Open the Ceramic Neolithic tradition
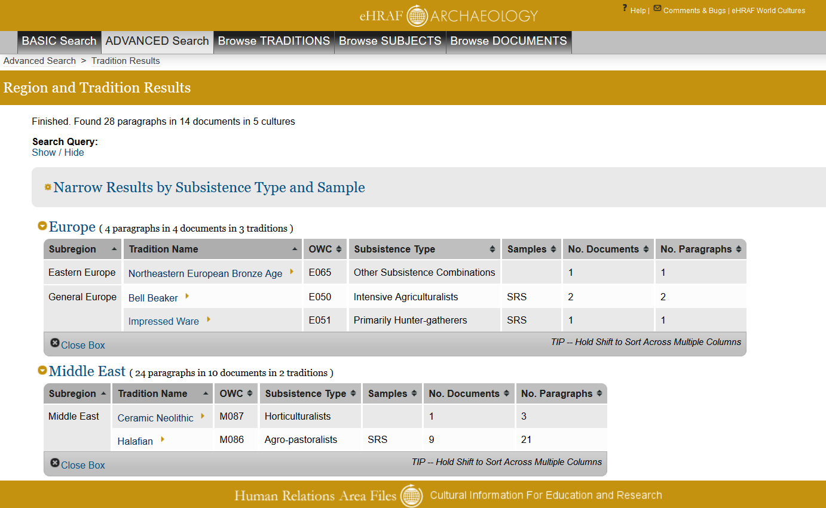 155,418
